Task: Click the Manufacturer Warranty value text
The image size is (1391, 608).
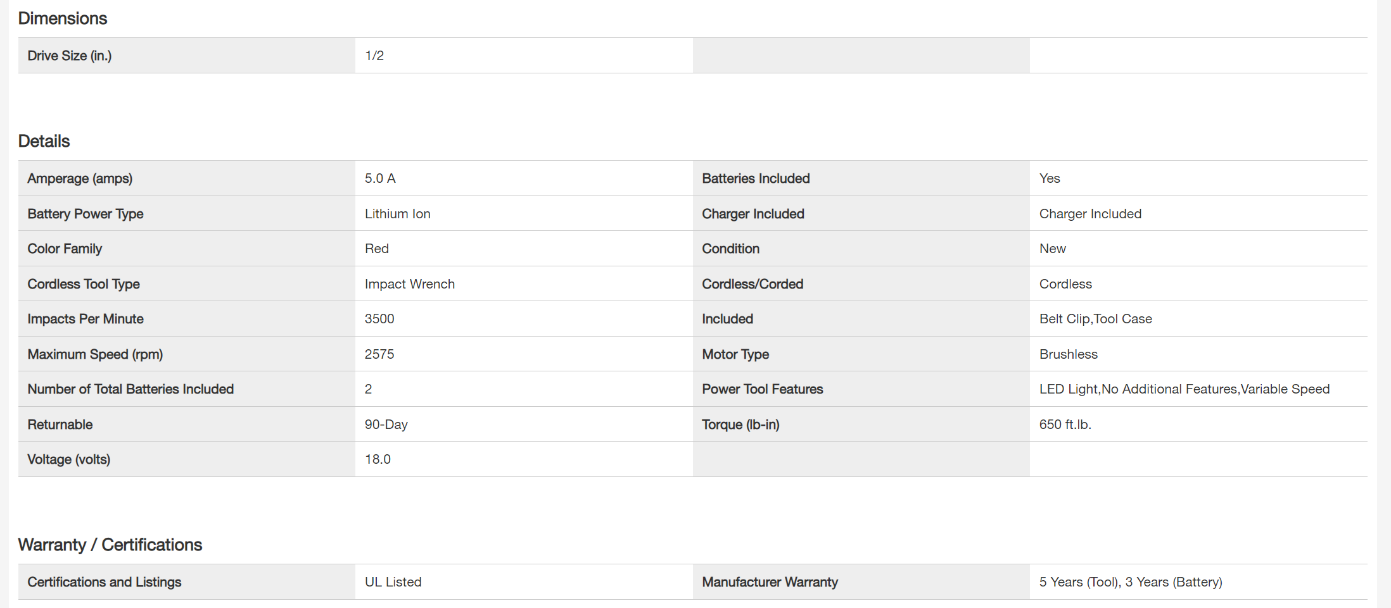Action: click(1130, 582)
